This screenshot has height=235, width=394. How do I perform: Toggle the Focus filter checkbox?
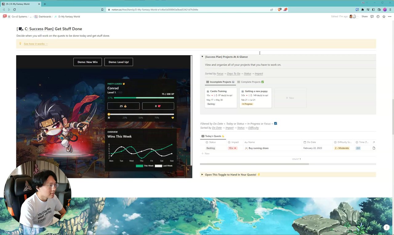(x=275, y=123)
